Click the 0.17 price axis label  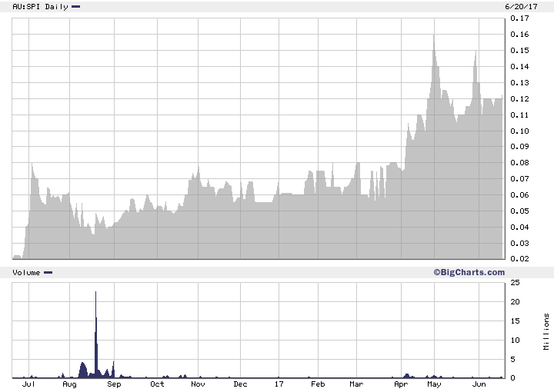click(x=519, y=18)
